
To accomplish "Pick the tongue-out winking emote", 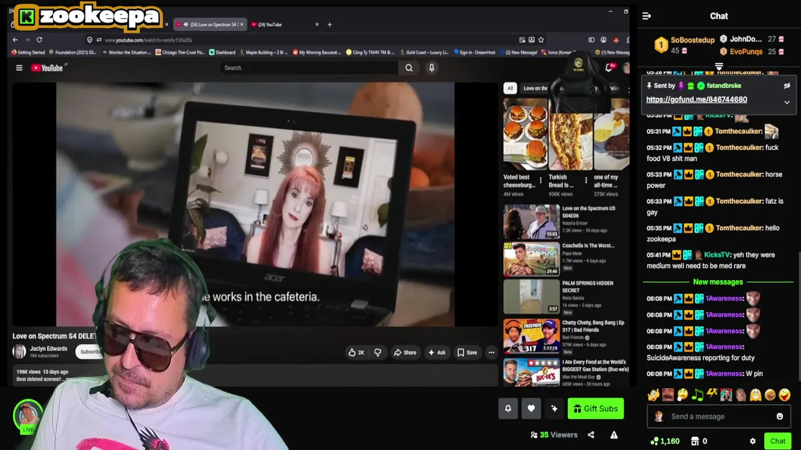I will pyautogui.click(x=785, y=395).
